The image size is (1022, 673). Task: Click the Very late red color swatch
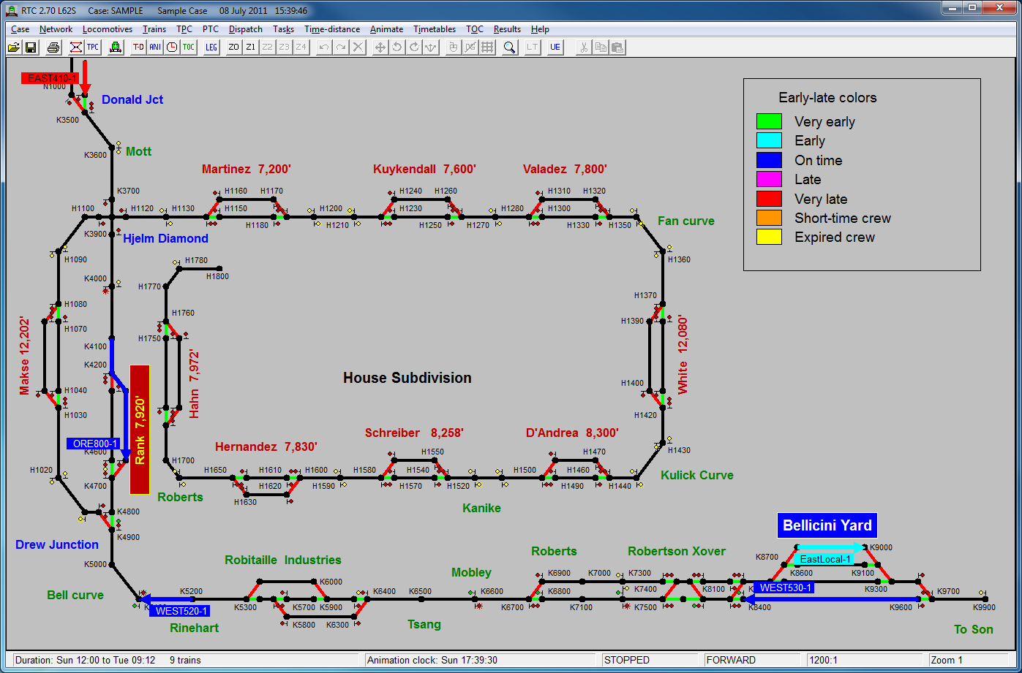768,199
